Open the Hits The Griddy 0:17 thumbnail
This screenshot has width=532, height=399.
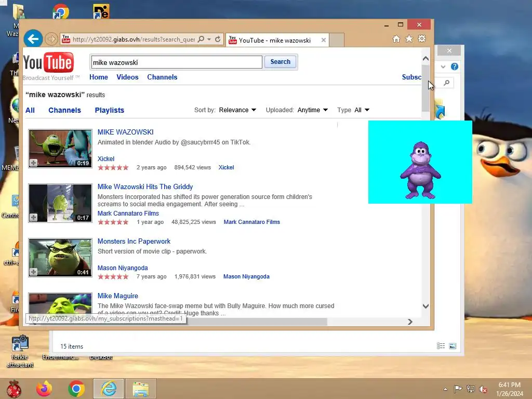pos(60,203)
